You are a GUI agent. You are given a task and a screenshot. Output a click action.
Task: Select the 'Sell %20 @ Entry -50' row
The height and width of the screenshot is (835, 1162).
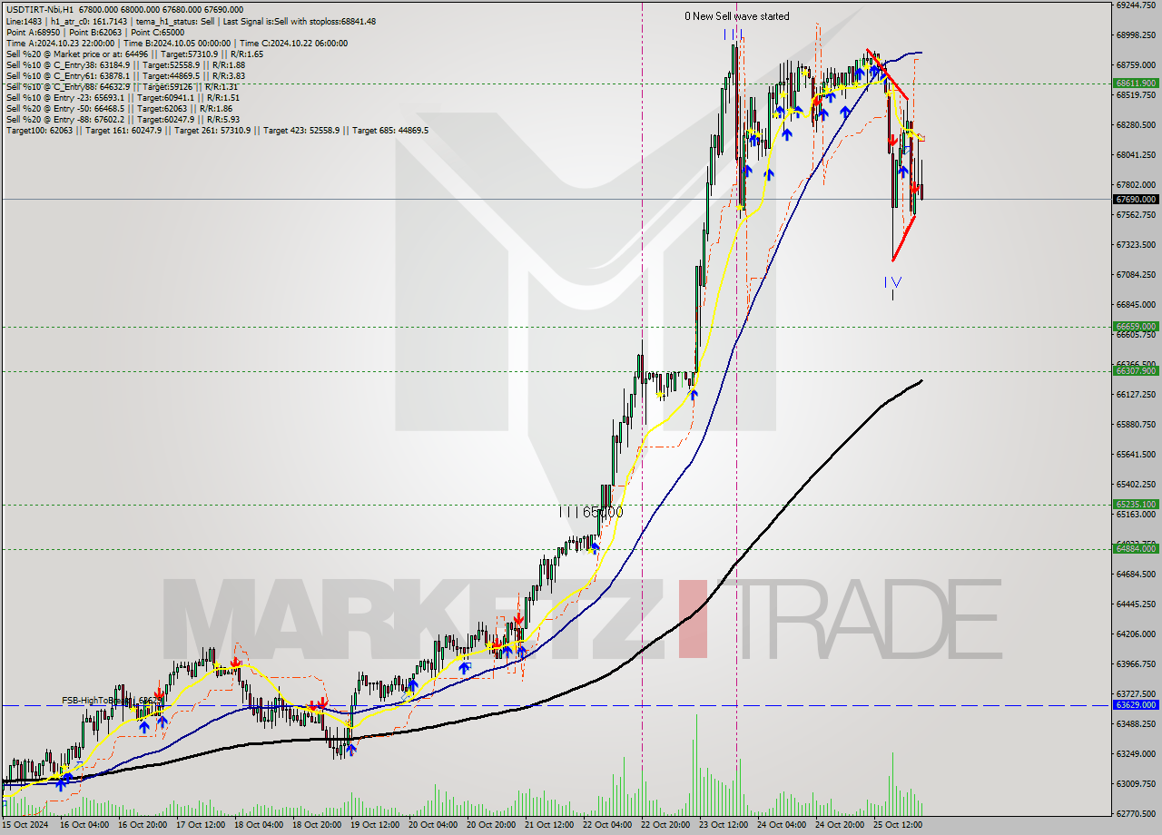[x=121, y=108]
